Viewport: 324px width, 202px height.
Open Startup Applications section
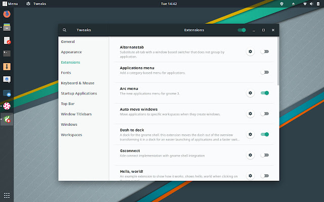(84, 93)
